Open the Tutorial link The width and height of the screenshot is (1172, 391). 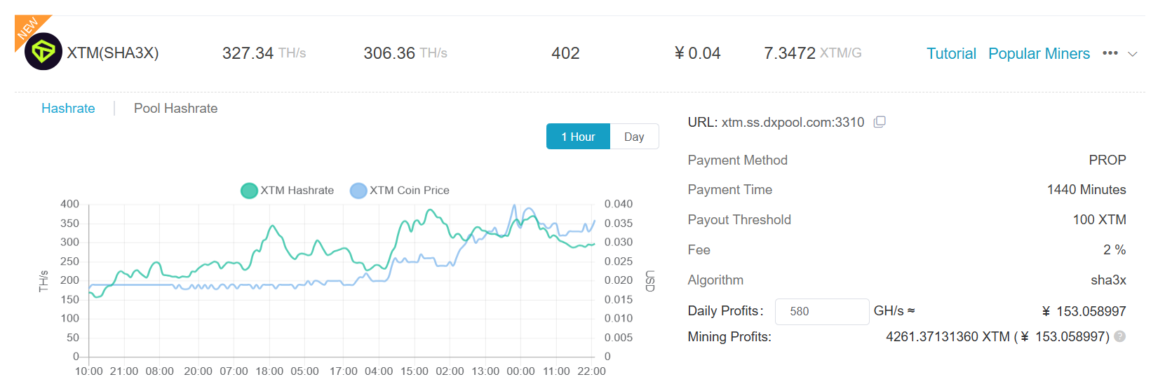[x=951, y=54]
